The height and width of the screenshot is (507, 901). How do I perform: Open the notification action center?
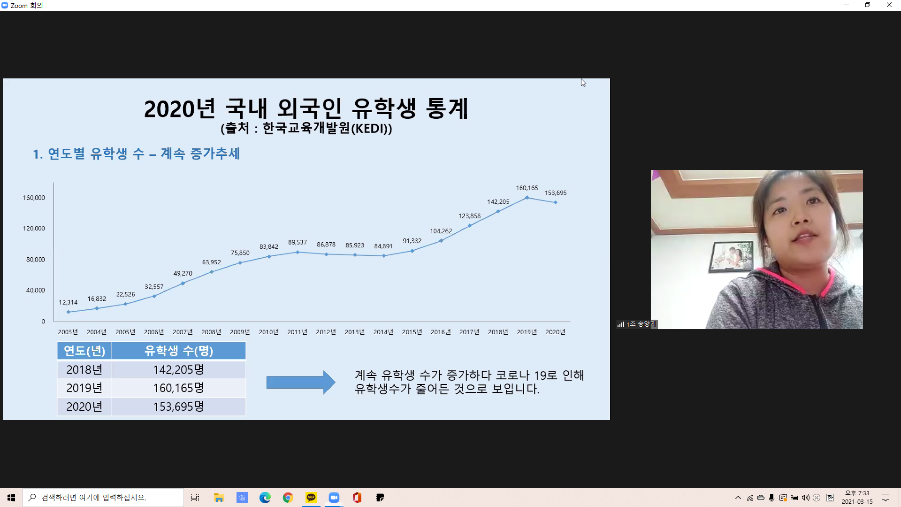[886, 498]
